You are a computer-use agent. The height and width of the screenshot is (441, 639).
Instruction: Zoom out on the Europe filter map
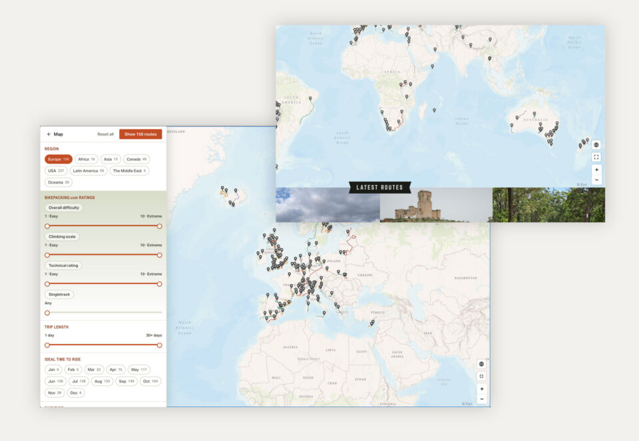pyautogui.click(x=482, y=399)
